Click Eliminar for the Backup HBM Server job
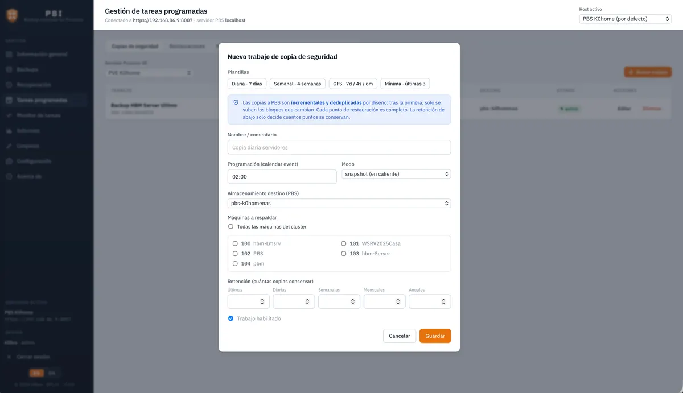Viewport: 683px width, 393px height. [652, 109]
